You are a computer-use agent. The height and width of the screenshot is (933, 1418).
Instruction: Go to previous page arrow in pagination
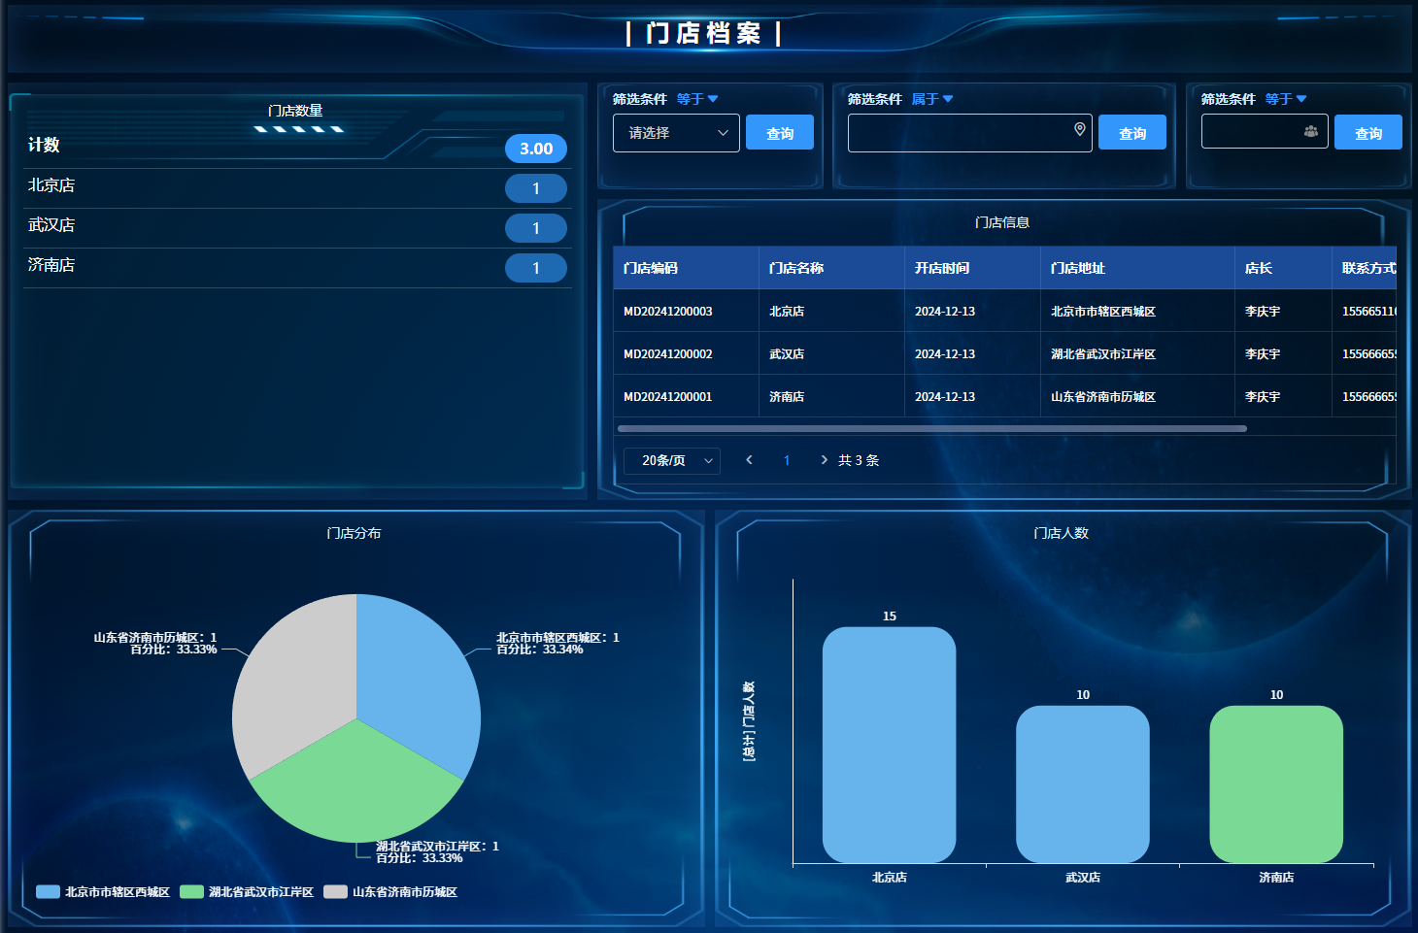(x=749, y=460)
